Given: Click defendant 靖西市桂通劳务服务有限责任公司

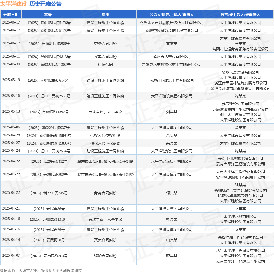Looking at the screenshot, I should point(241,49).
